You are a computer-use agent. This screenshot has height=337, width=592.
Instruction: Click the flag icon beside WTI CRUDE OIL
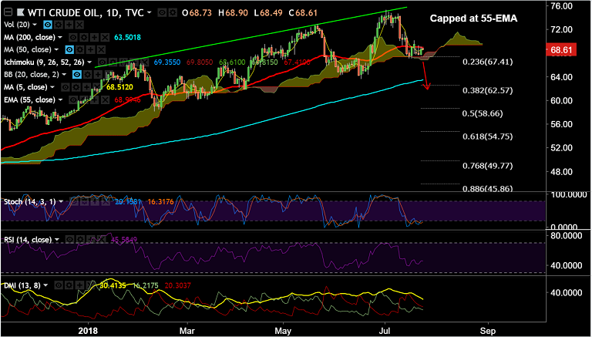tap(20, 12)
